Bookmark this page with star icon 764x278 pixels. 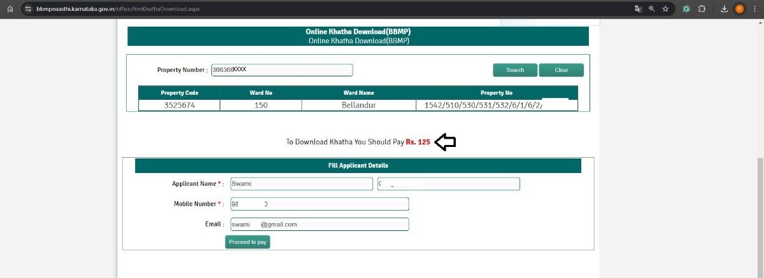tap(665, 9)
